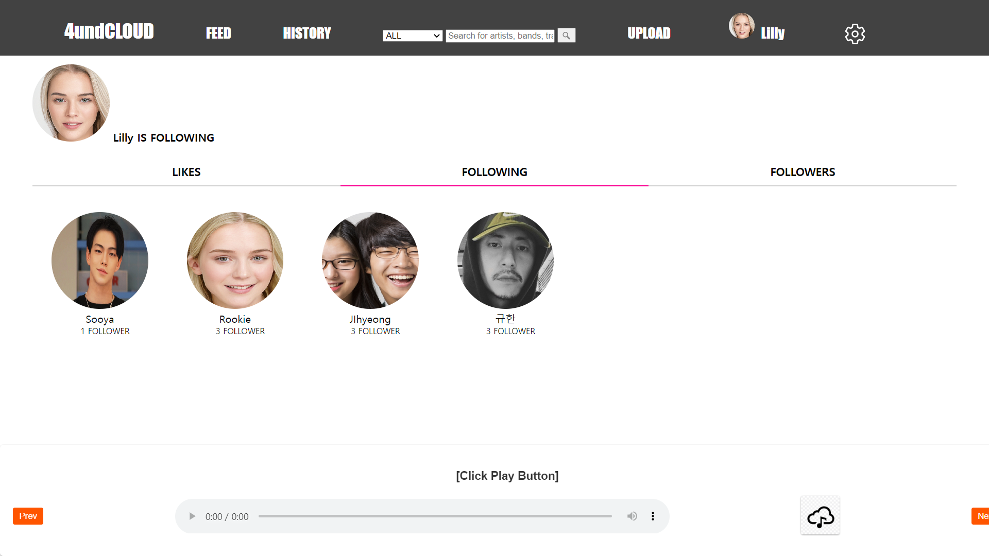Click the search magnifier button
Image resolution: width=989 pixels, height=556 pixels.
pyautogui.click(x=566, y=36)
